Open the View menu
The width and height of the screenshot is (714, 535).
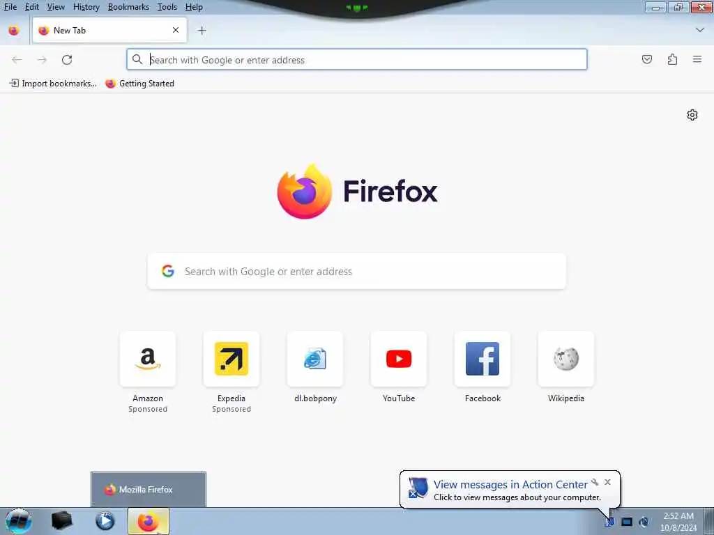coord(56,7)
